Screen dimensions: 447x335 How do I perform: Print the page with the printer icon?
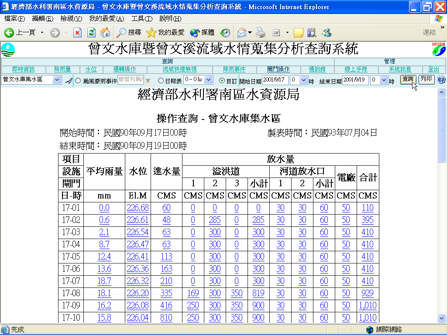261,33
